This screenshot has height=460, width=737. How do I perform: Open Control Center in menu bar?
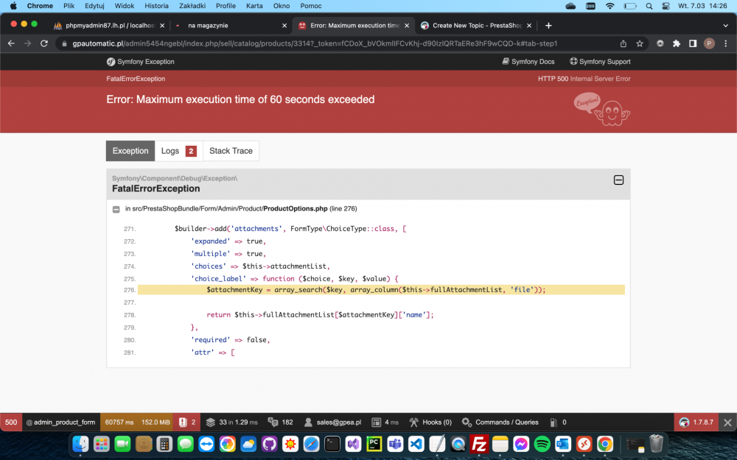click(x=666, y=6)
